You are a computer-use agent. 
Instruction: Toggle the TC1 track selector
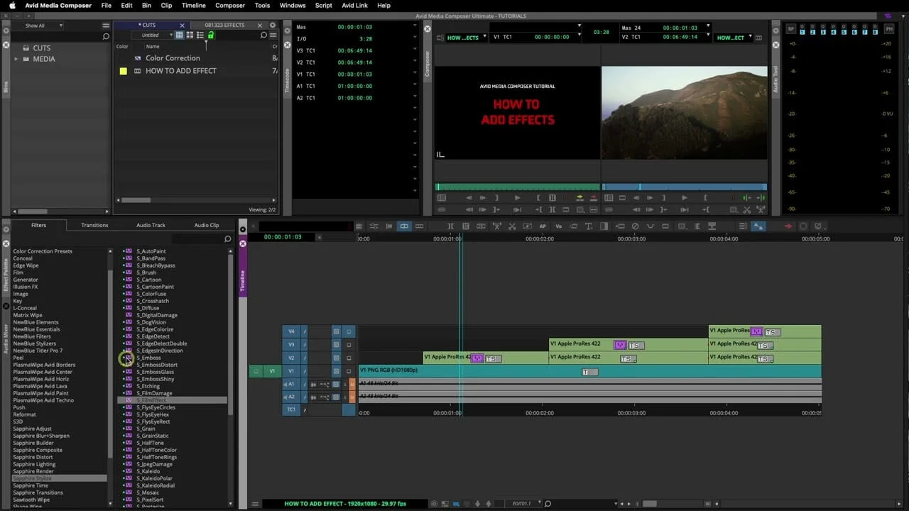click(292, 410)
